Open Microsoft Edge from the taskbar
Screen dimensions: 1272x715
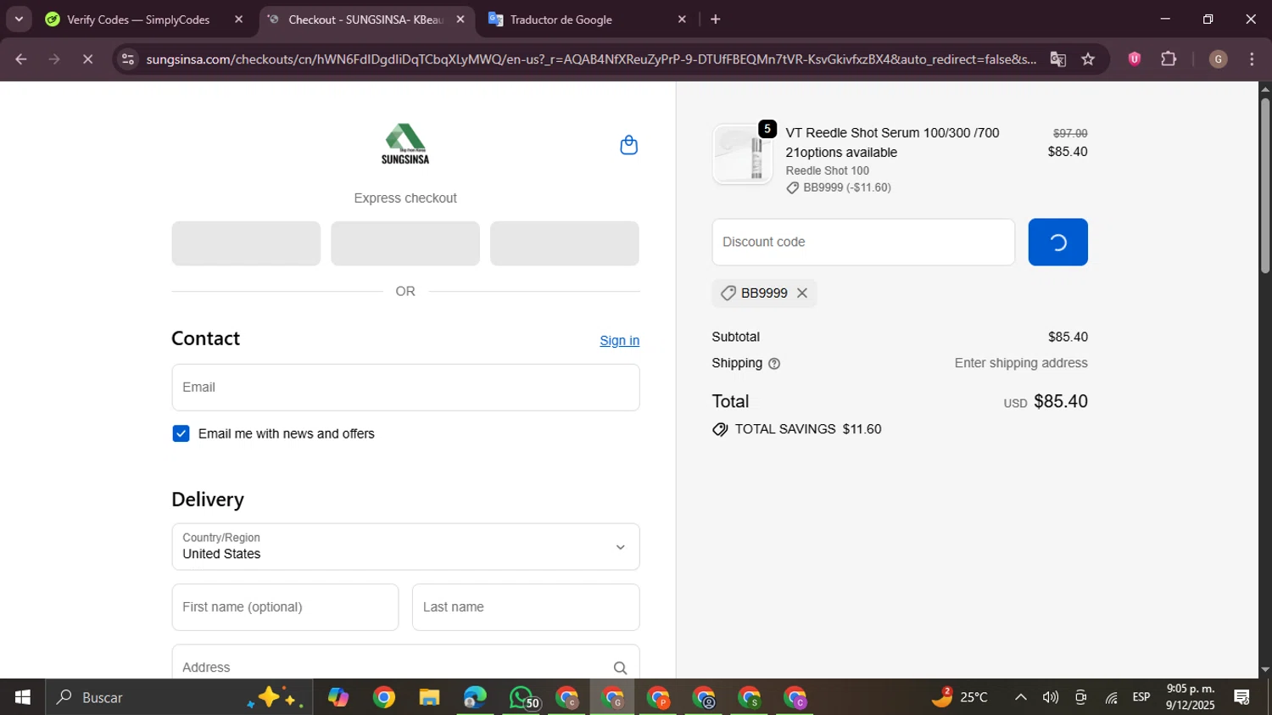tap(475, 697)
